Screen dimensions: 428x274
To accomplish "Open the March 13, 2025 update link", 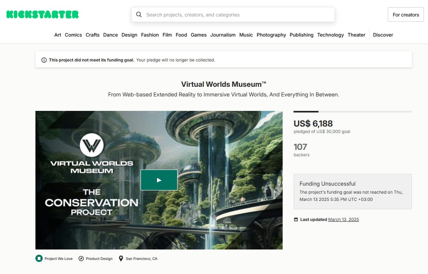I will pos(343,220).
